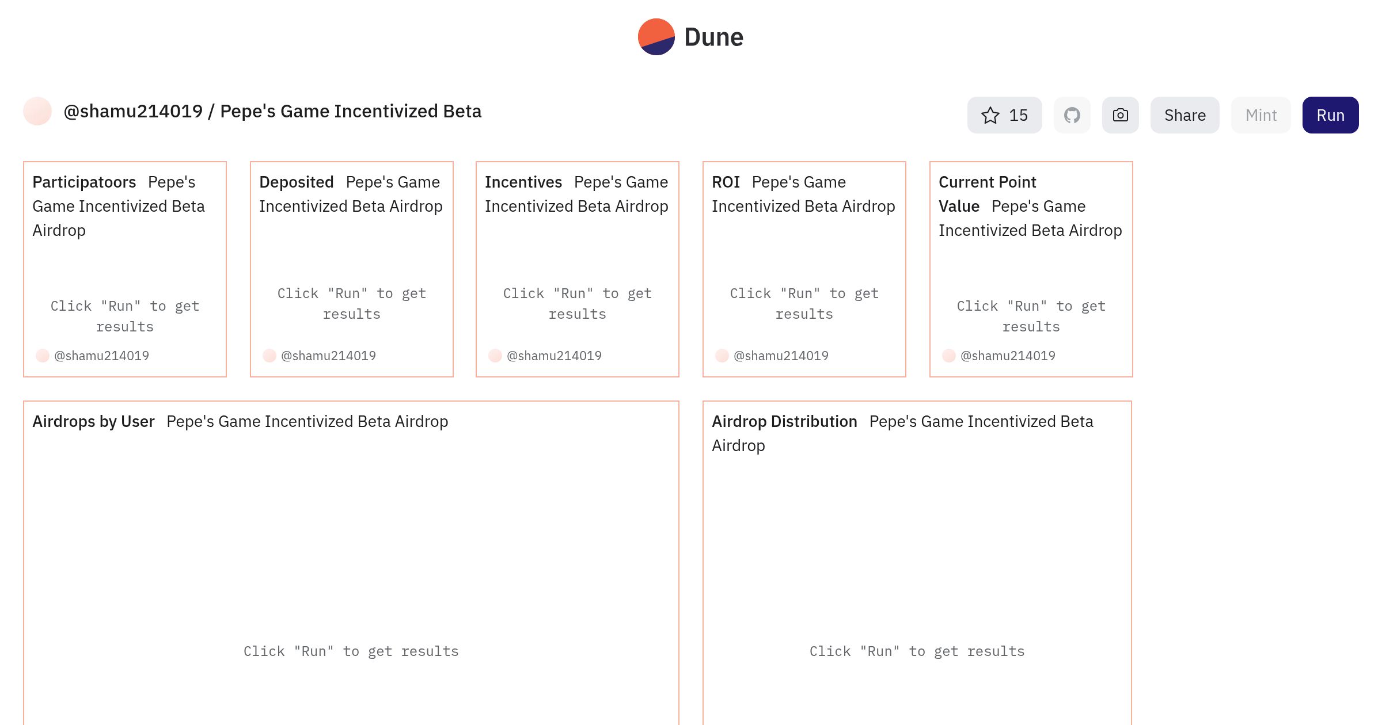
Task: Open the Deposited query title
Action: pyautogui.click(x=297, y=182)
